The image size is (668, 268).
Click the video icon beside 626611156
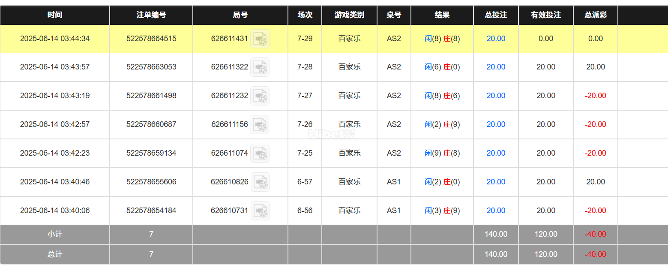(x=260, y=124)
